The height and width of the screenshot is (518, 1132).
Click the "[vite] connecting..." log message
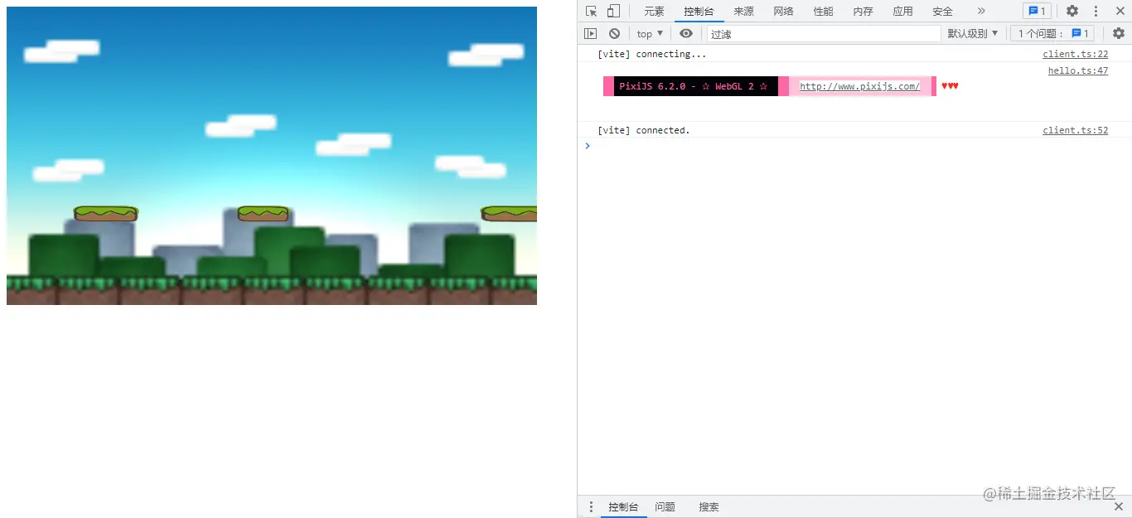coord(652,54)
